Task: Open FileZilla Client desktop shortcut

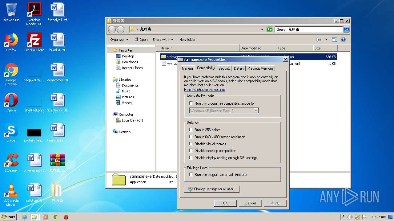Action: point(34,42)
